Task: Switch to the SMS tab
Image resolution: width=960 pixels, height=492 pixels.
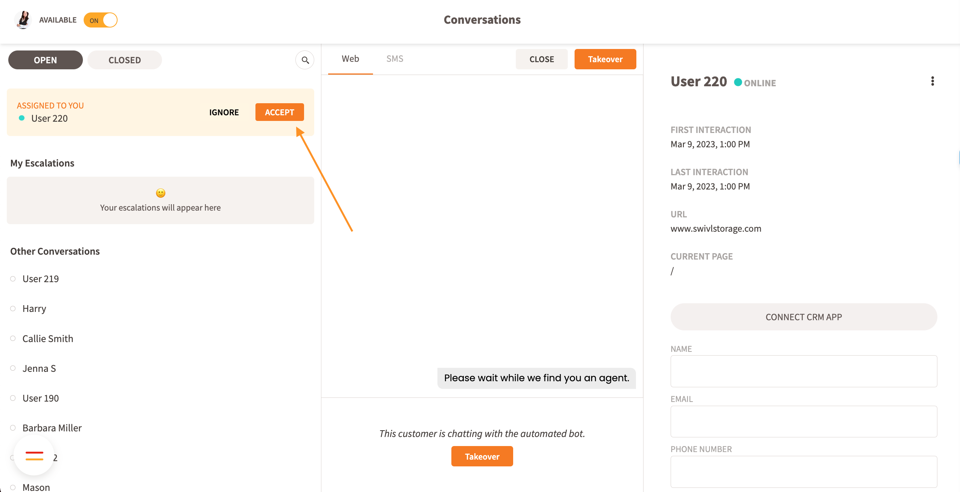Action: click(394, 59)
